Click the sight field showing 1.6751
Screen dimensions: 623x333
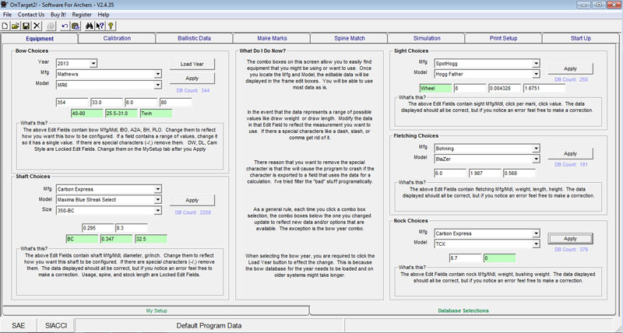[x=544, y=88]
